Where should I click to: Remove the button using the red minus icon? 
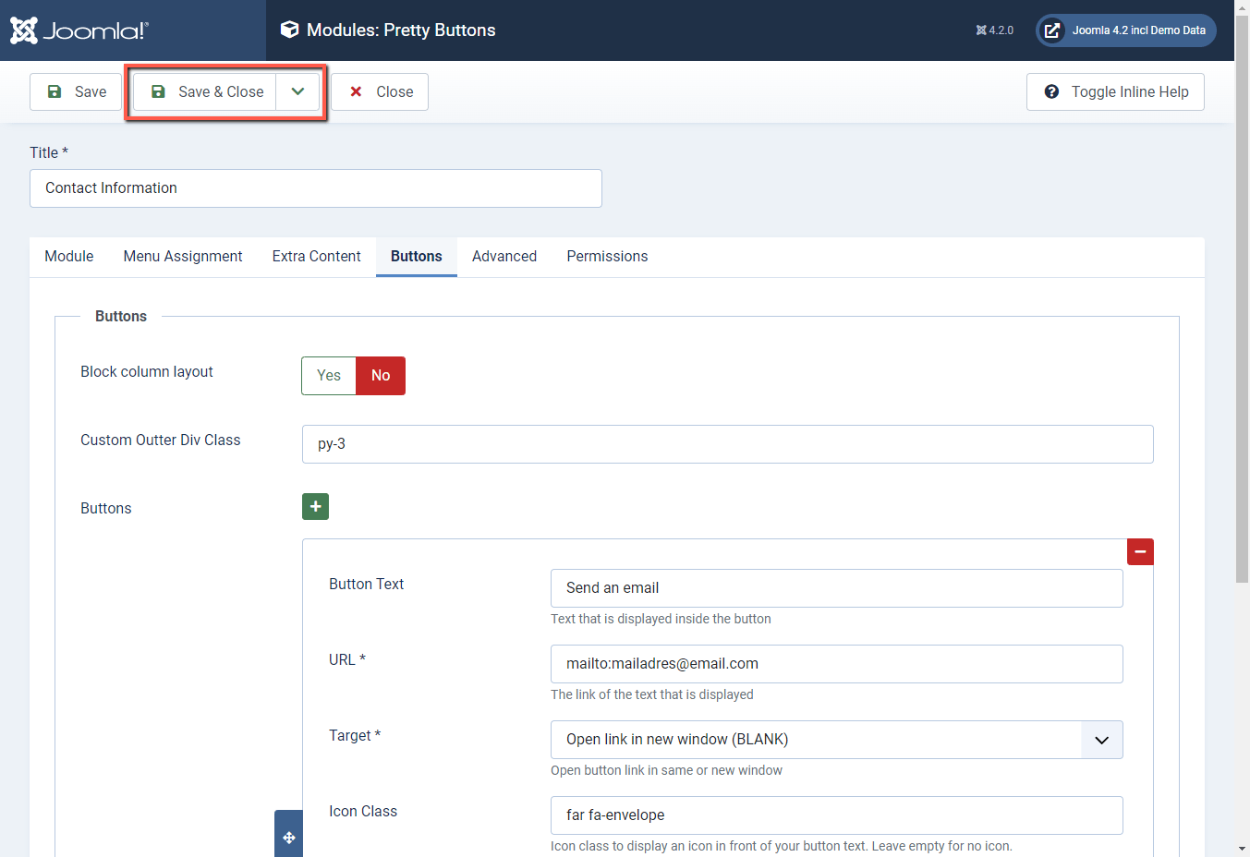coord(1140,551)
